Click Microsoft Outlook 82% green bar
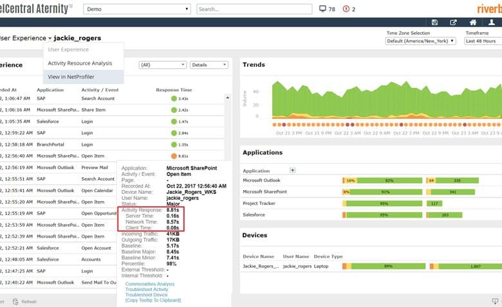Image resolution: width=502 pixels, height=307 pixels. coord(389,180)
